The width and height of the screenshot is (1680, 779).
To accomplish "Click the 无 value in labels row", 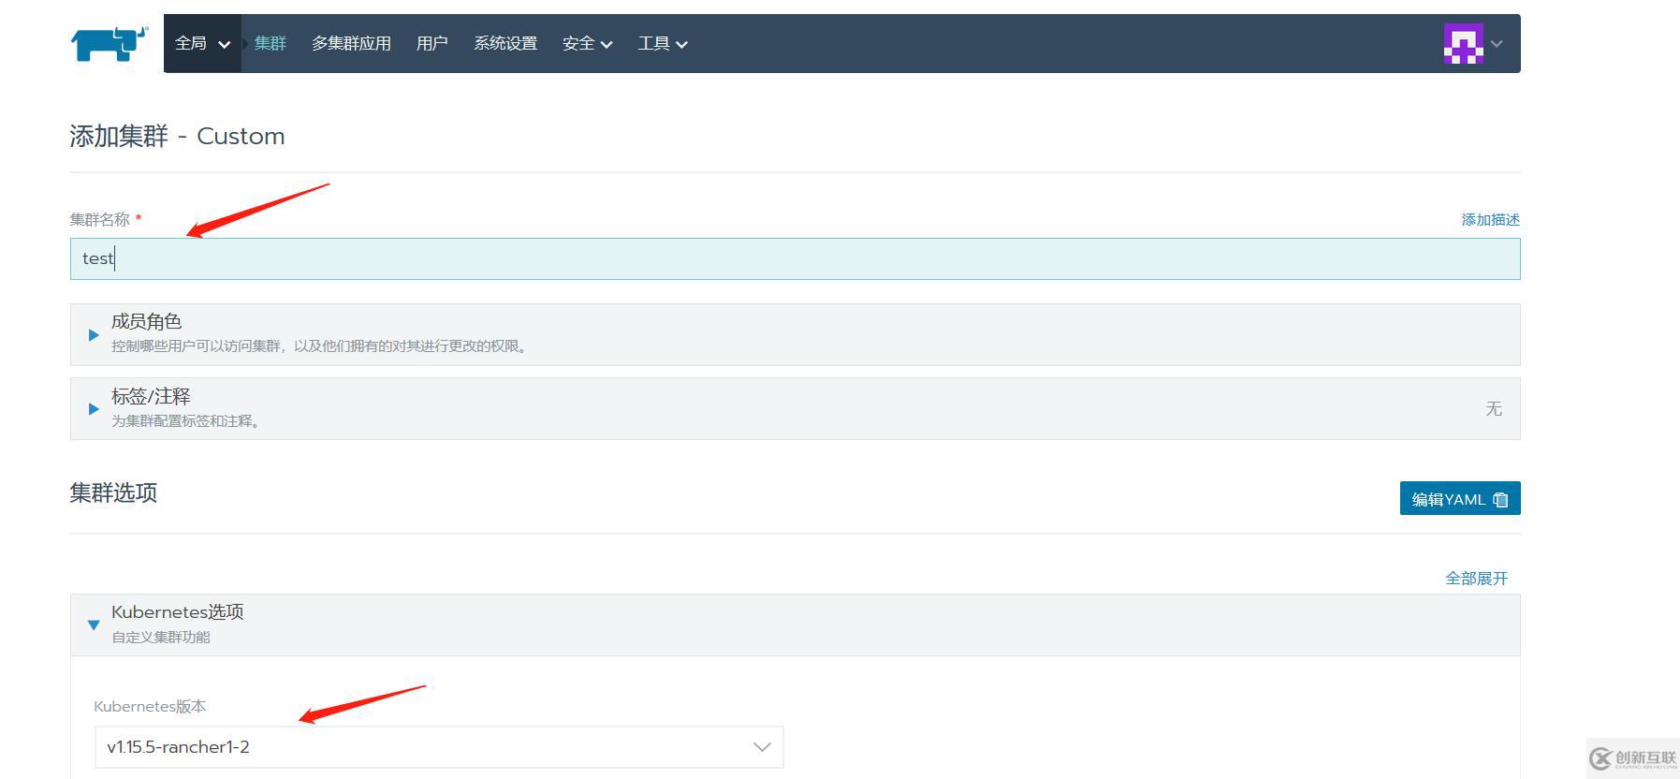I will click(x=1494, y=408).
